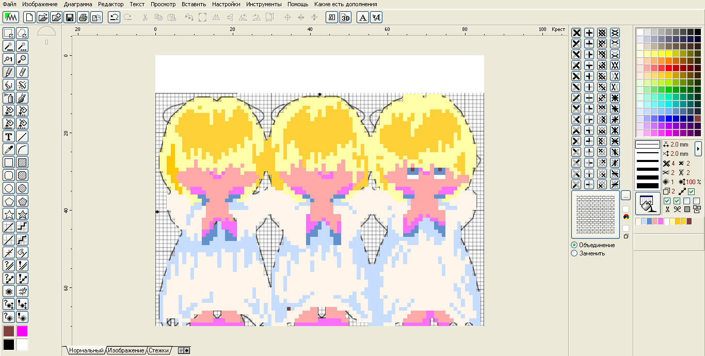Image resolution: width=705 pixels, height=356 pixels.
Task: Toggle the checked checkbox above the bow-scissors icon
Action: [677, 201]
